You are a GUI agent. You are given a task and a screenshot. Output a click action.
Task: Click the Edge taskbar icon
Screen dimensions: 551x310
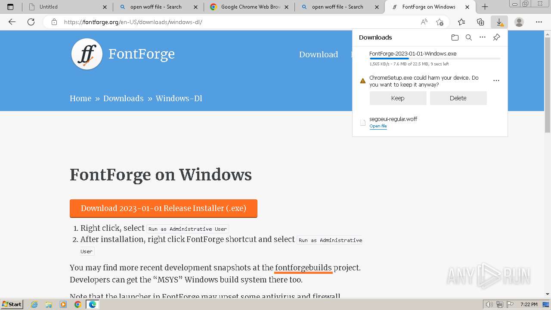coord(92,304)
